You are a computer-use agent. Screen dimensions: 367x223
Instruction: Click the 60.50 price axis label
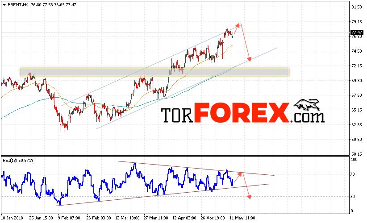[356, 139]
